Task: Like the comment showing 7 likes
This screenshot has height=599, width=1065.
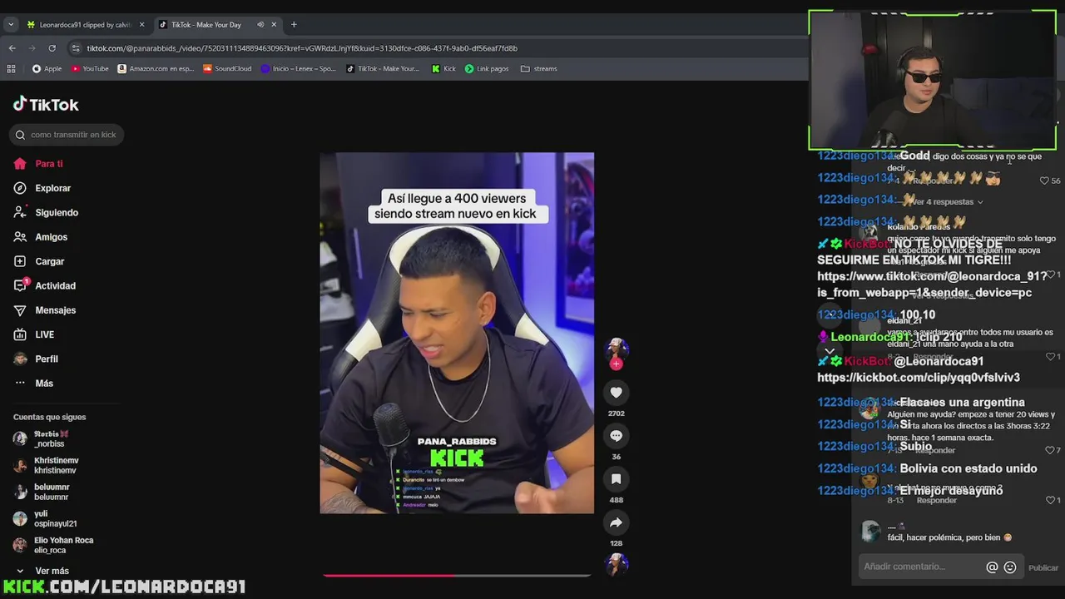Action: click(x=1051, y=450)
